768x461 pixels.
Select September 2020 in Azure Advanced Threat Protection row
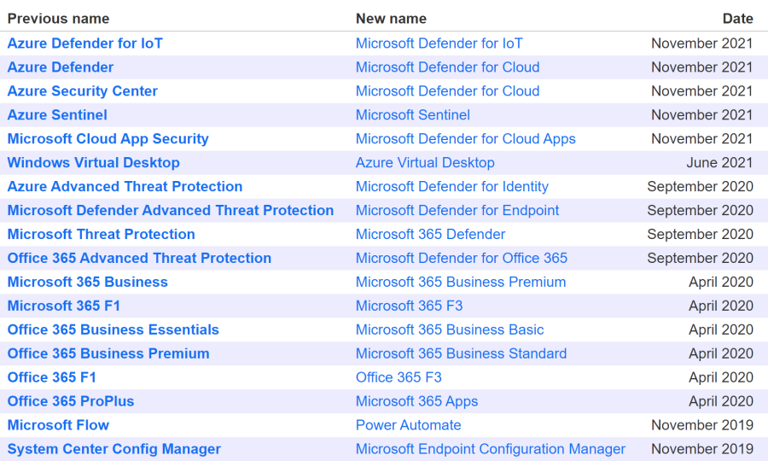pyautogui.click(x=700, y=187)
